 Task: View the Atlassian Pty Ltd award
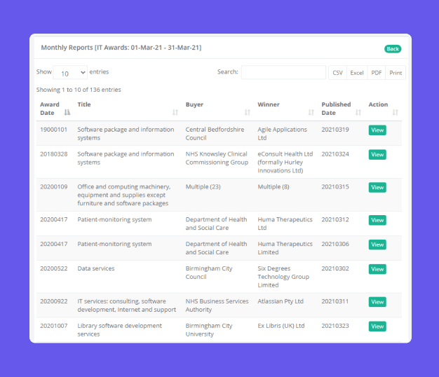coord(377,302)
